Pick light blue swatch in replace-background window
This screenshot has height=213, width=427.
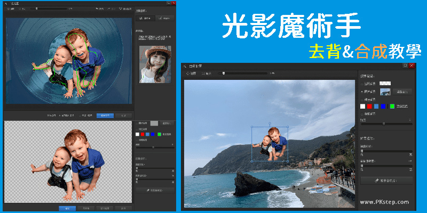(376, 106)
